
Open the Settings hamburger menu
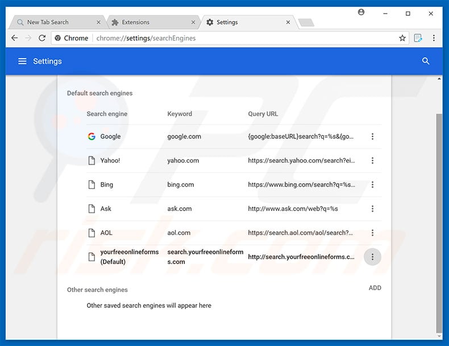(22, 61)
